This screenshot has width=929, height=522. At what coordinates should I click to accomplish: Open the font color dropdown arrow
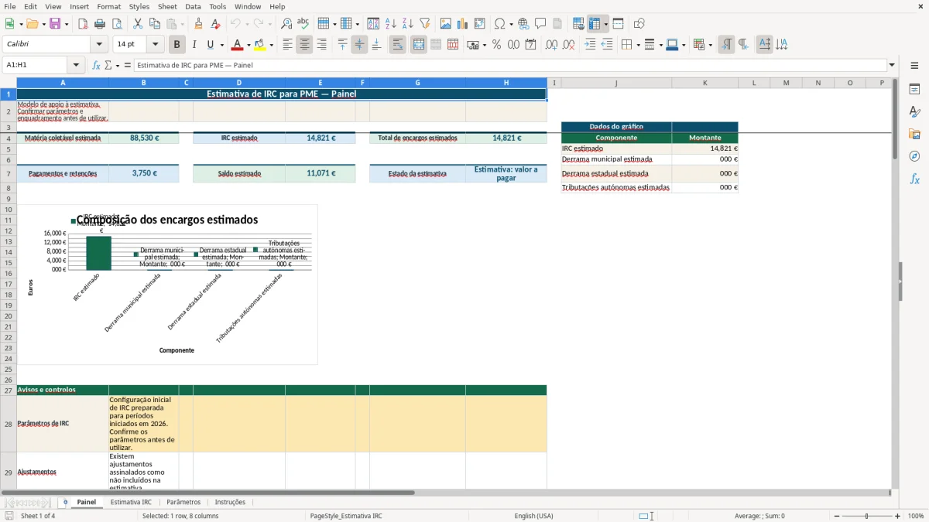tap(249, 45)
